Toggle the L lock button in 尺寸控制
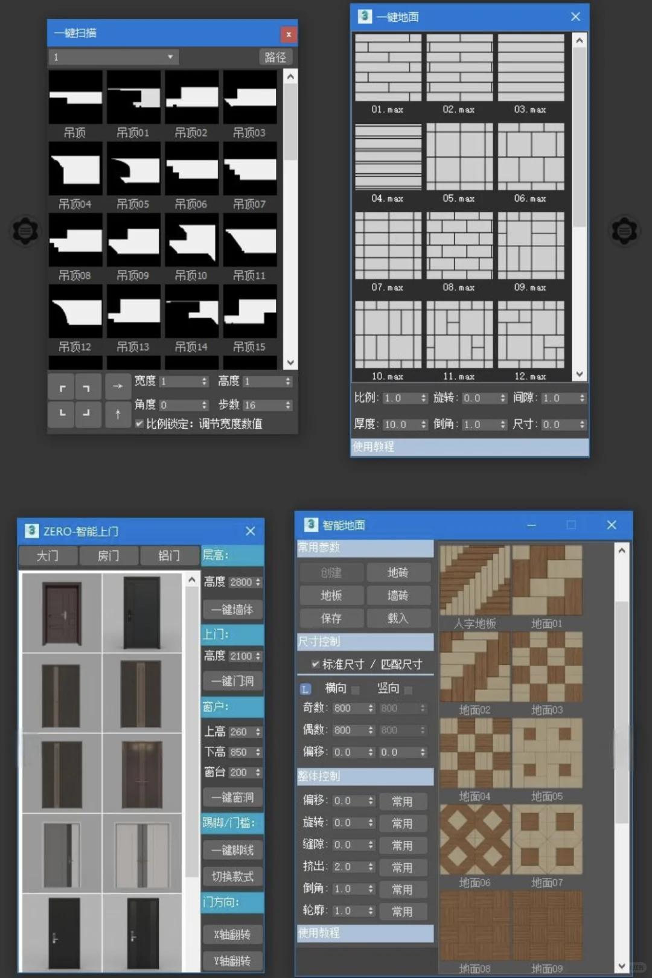 305,689
